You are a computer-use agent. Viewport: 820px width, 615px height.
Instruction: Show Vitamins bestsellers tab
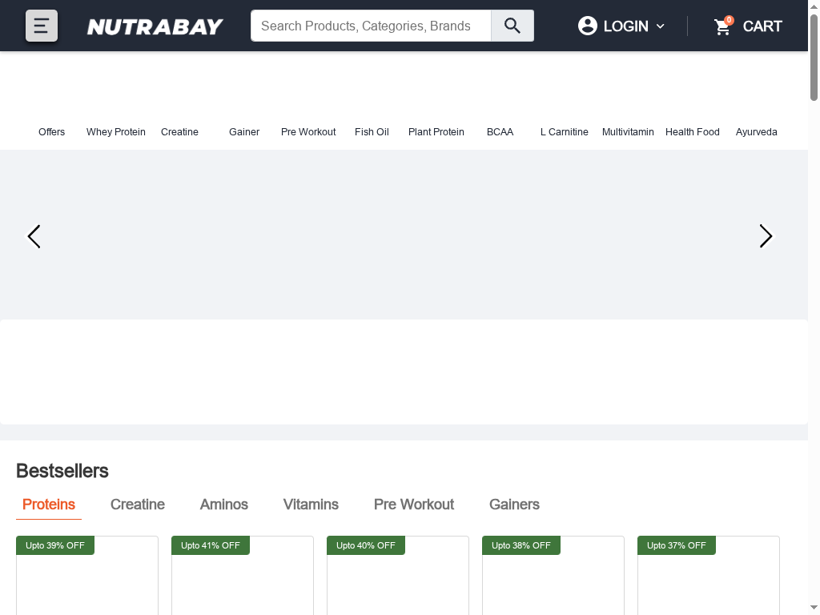pos(311,504)
